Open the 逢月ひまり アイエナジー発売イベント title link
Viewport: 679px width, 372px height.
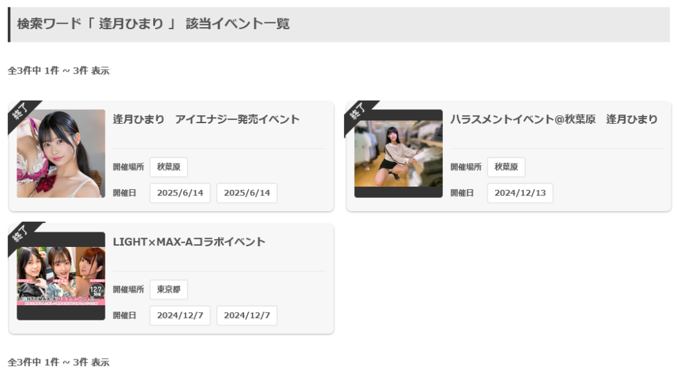click(206, 119)
